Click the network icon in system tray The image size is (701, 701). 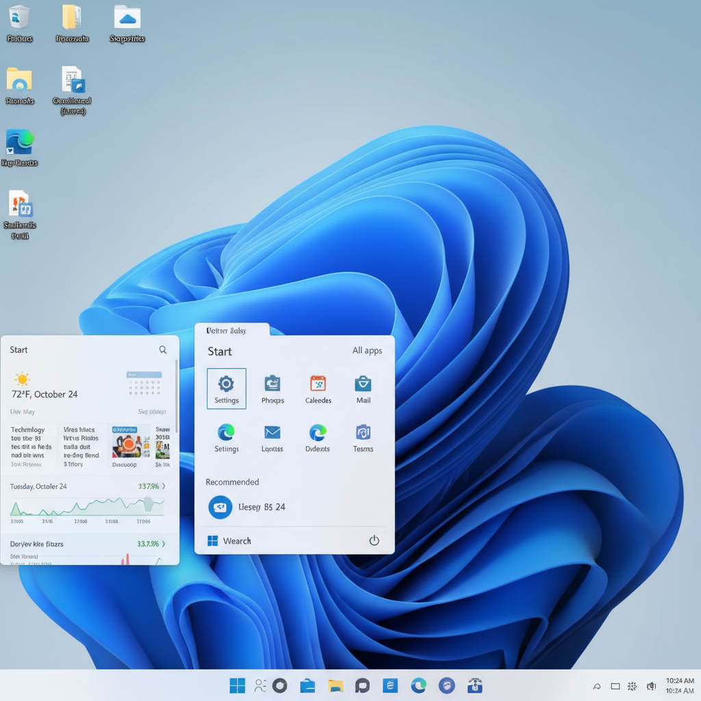(x=632, y=686)
